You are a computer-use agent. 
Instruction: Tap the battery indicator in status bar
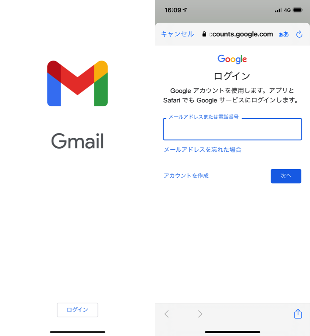click(298, 10)
